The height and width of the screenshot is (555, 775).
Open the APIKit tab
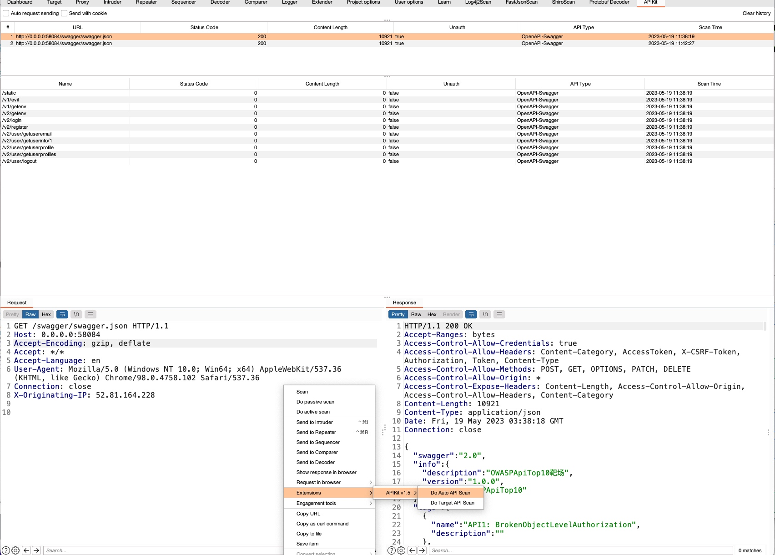650,2
